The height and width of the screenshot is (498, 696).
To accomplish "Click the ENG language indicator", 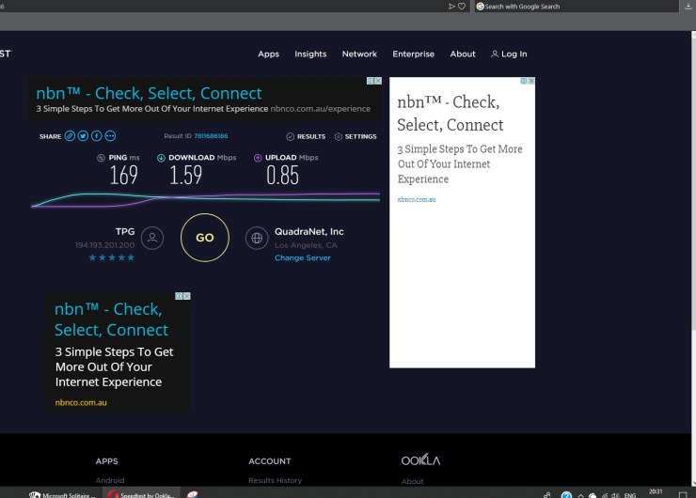I will [630, 495].
